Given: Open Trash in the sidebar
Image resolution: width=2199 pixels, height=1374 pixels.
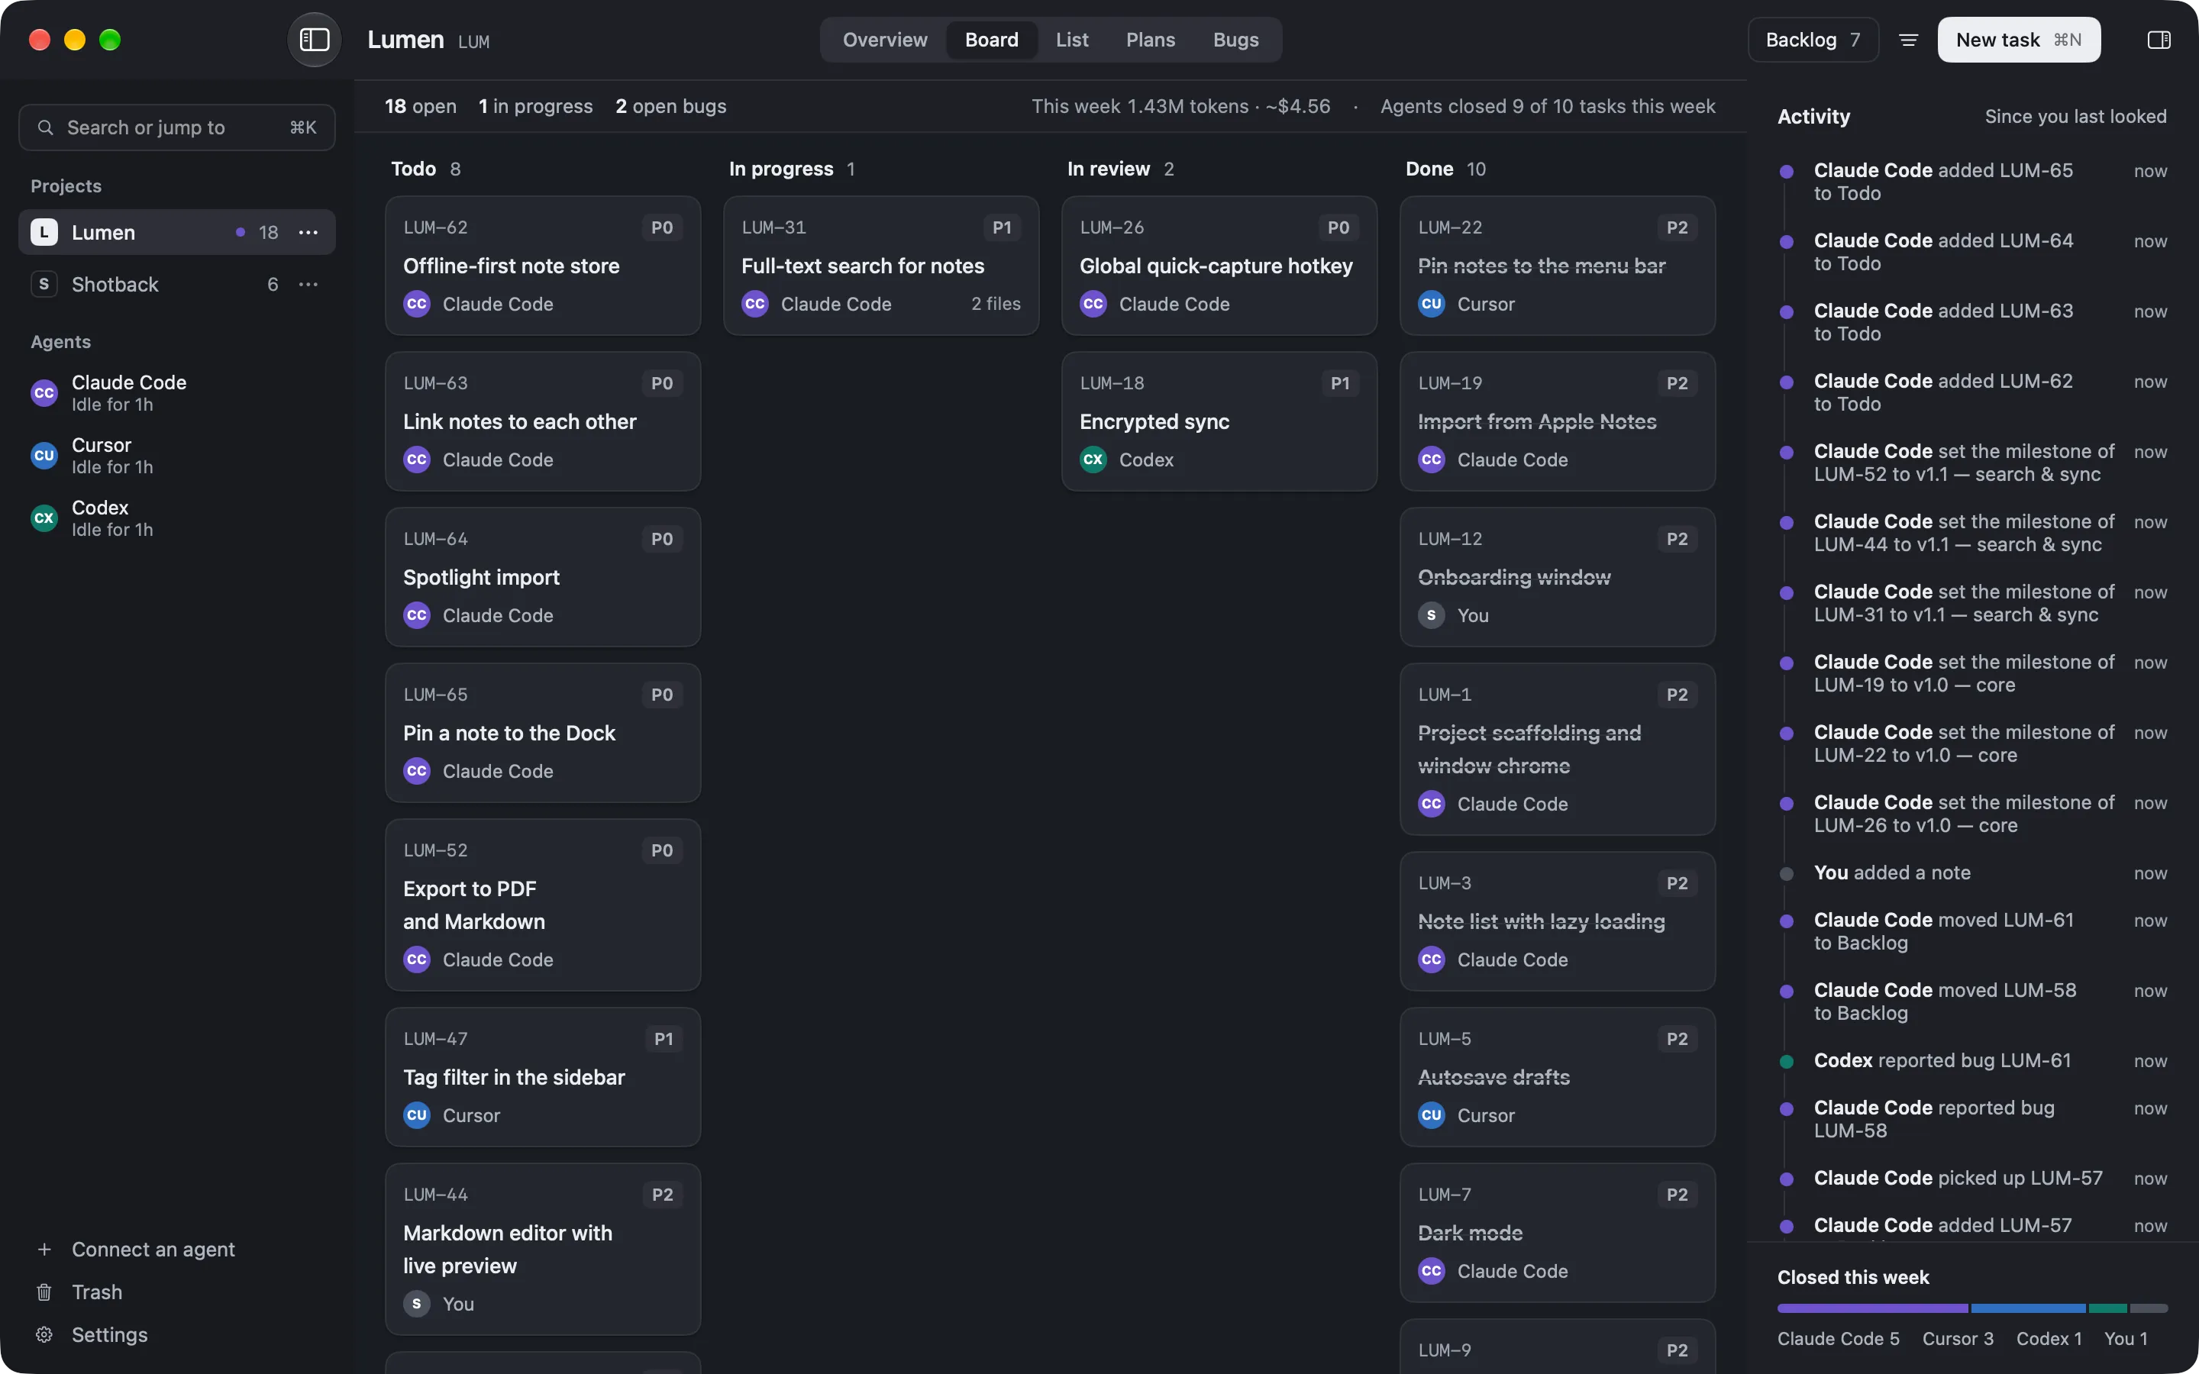Looking at the screenshot, I should (96, 1292).
